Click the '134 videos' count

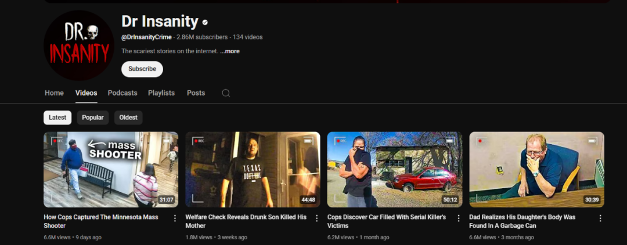coord(247,37)
